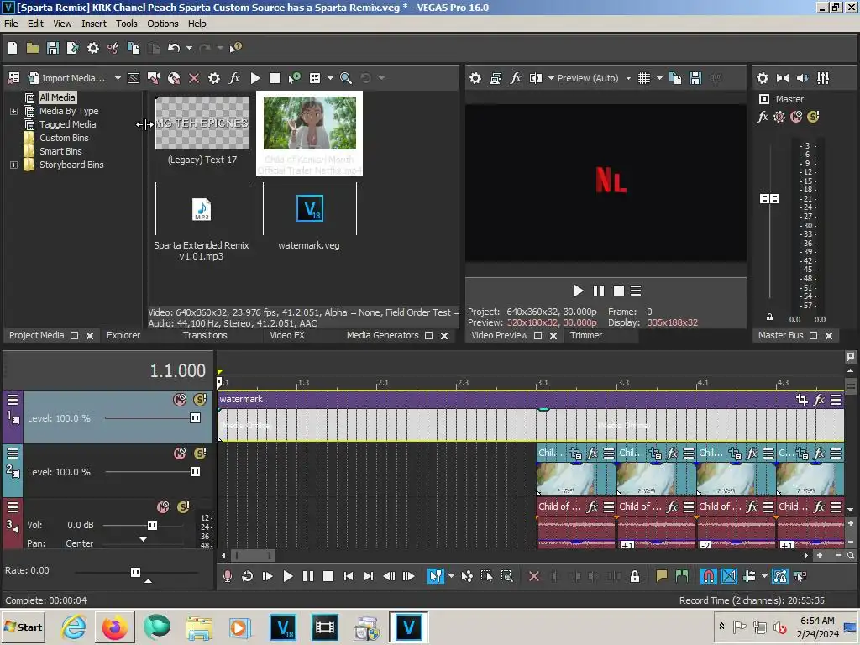Toggle Master Bus mute icon

pos(796,117)
